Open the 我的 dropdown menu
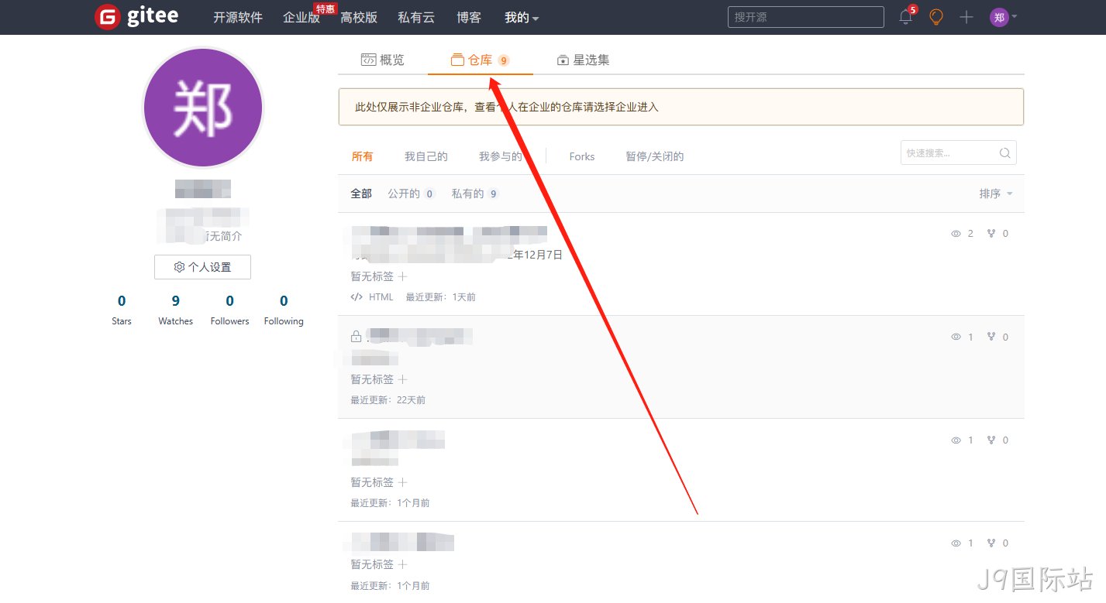Viewport: 1106px width, 603px height. click(522, 17)
